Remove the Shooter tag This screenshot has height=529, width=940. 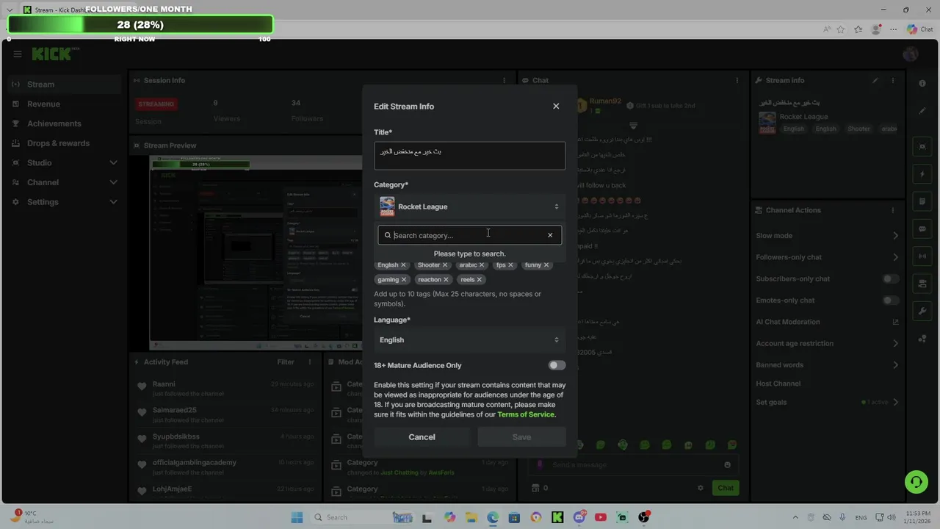click(x=445, y=265)
